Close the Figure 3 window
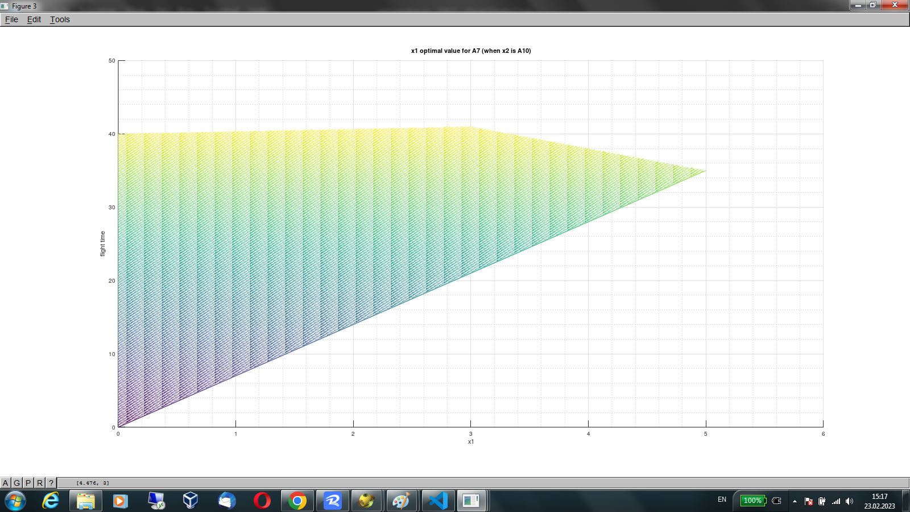The image size is (910, 512). (895, 5)
